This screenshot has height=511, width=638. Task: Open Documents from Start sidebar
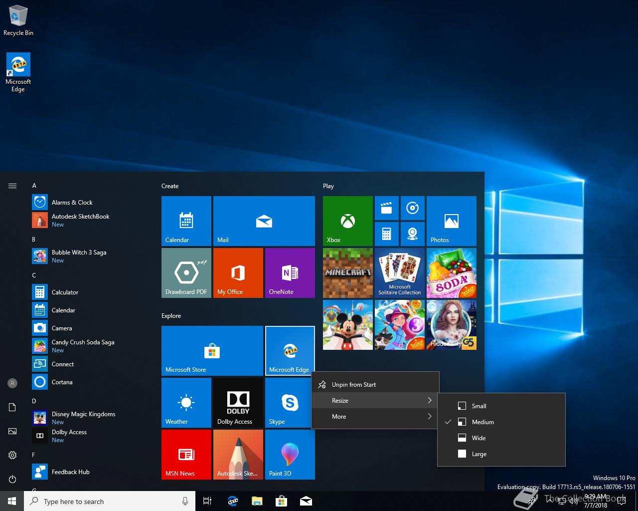12,407
